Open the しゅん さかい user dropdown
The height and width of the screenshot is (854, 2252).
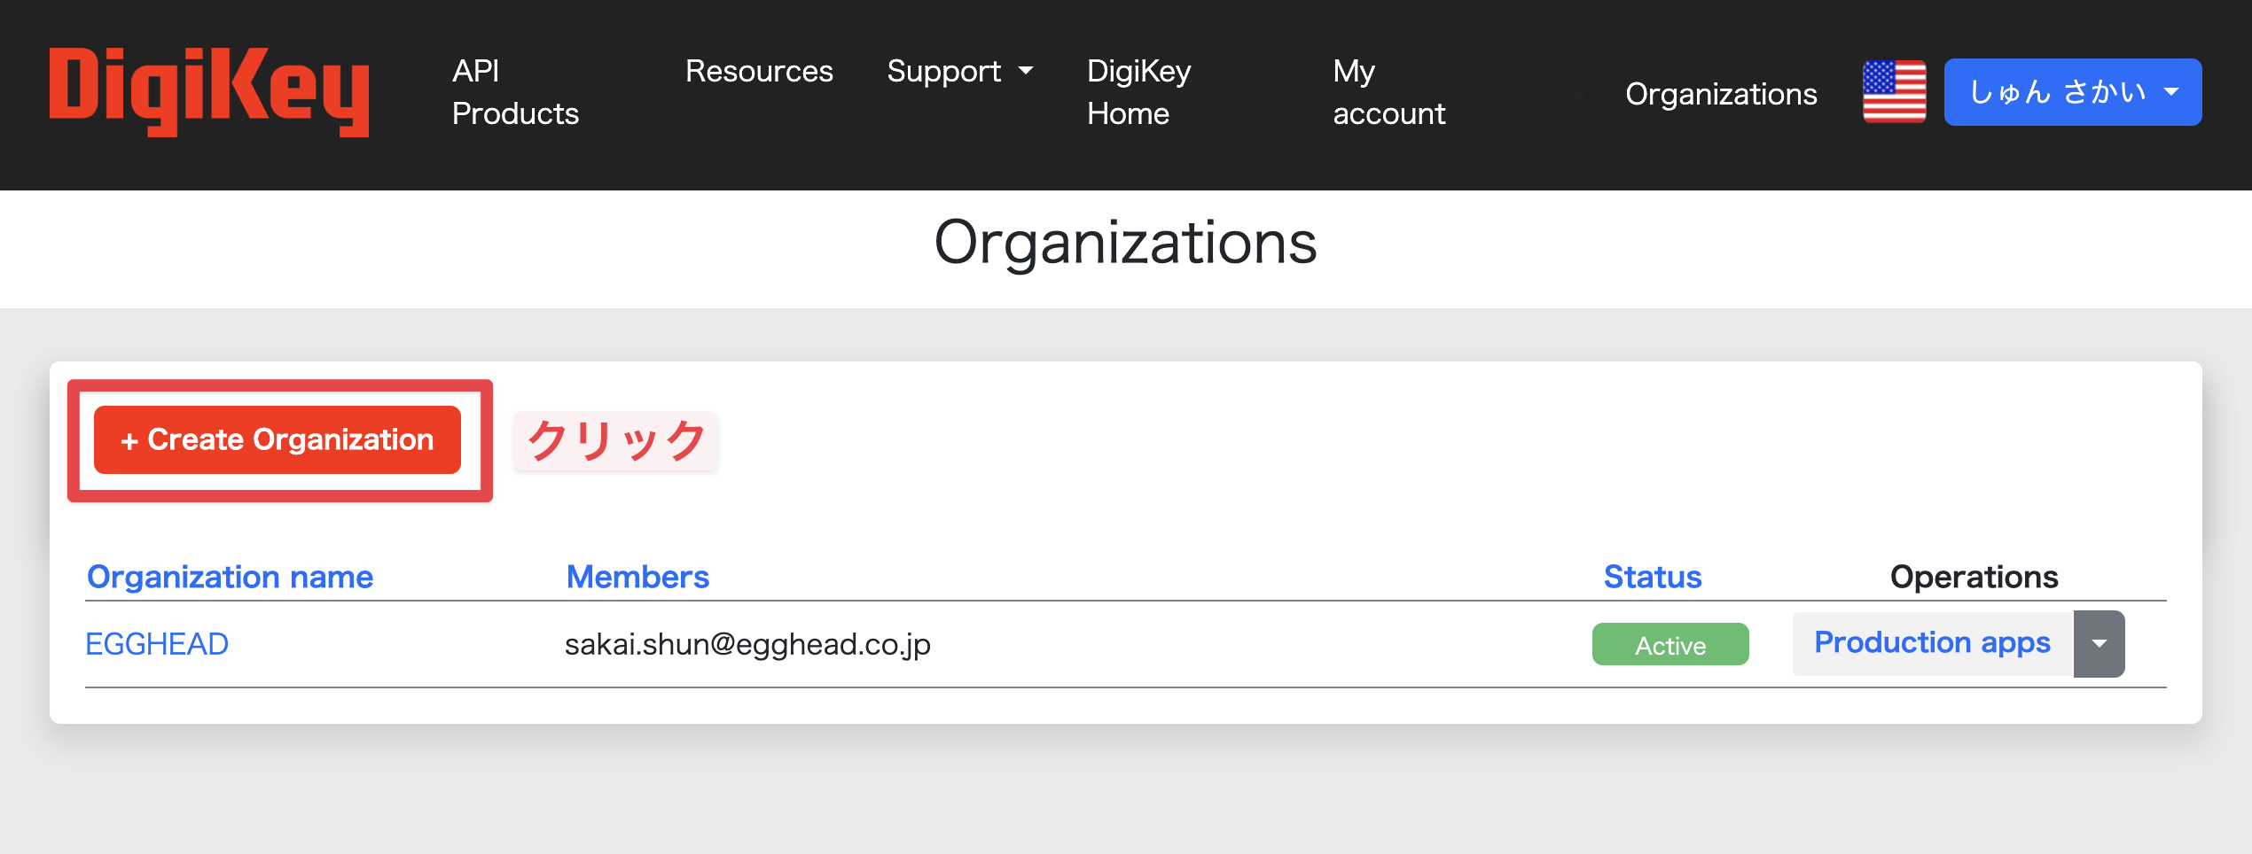(x=2072, y=92)
